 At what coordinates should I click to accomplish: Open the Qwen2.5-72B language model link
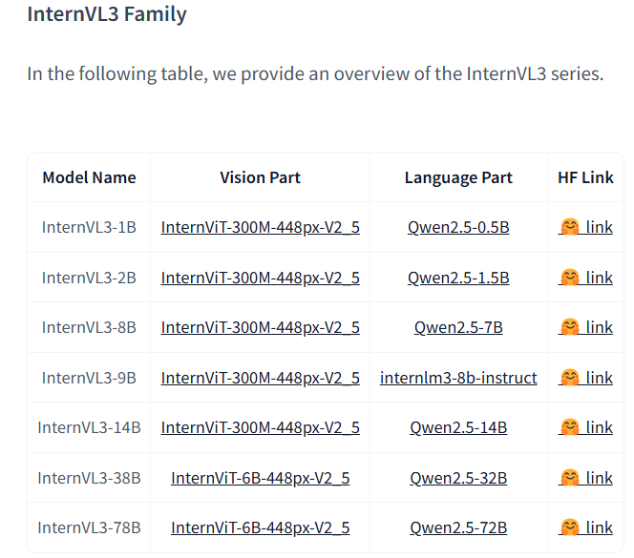pyautogui.click(x=458, y=528)
